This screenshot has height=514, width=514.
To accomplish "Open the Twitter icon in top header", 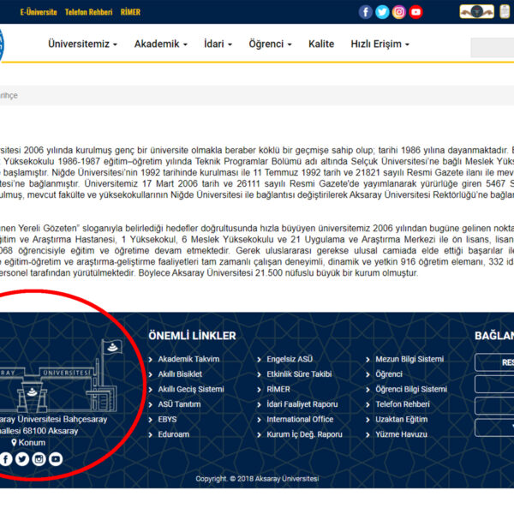I will 382,12.
